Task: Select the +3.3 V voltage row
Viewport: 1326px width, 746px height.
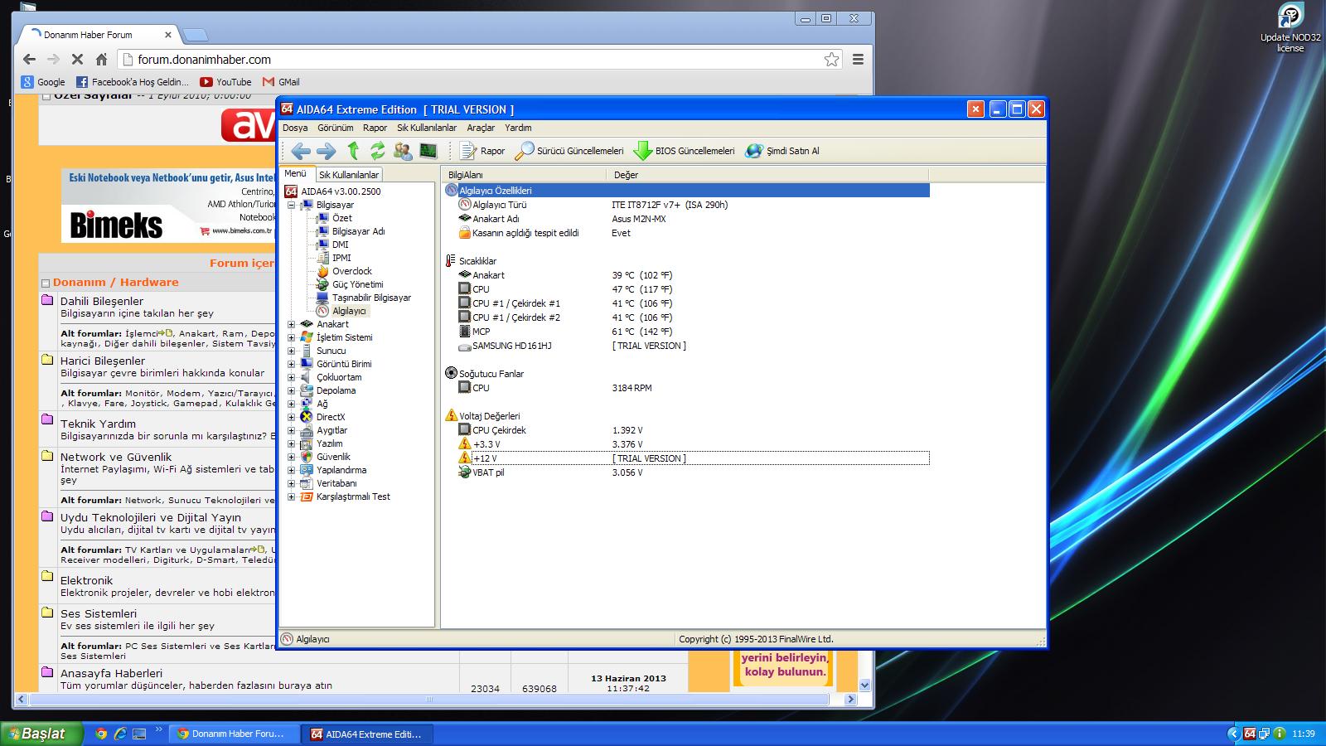Action: [686, 444]
